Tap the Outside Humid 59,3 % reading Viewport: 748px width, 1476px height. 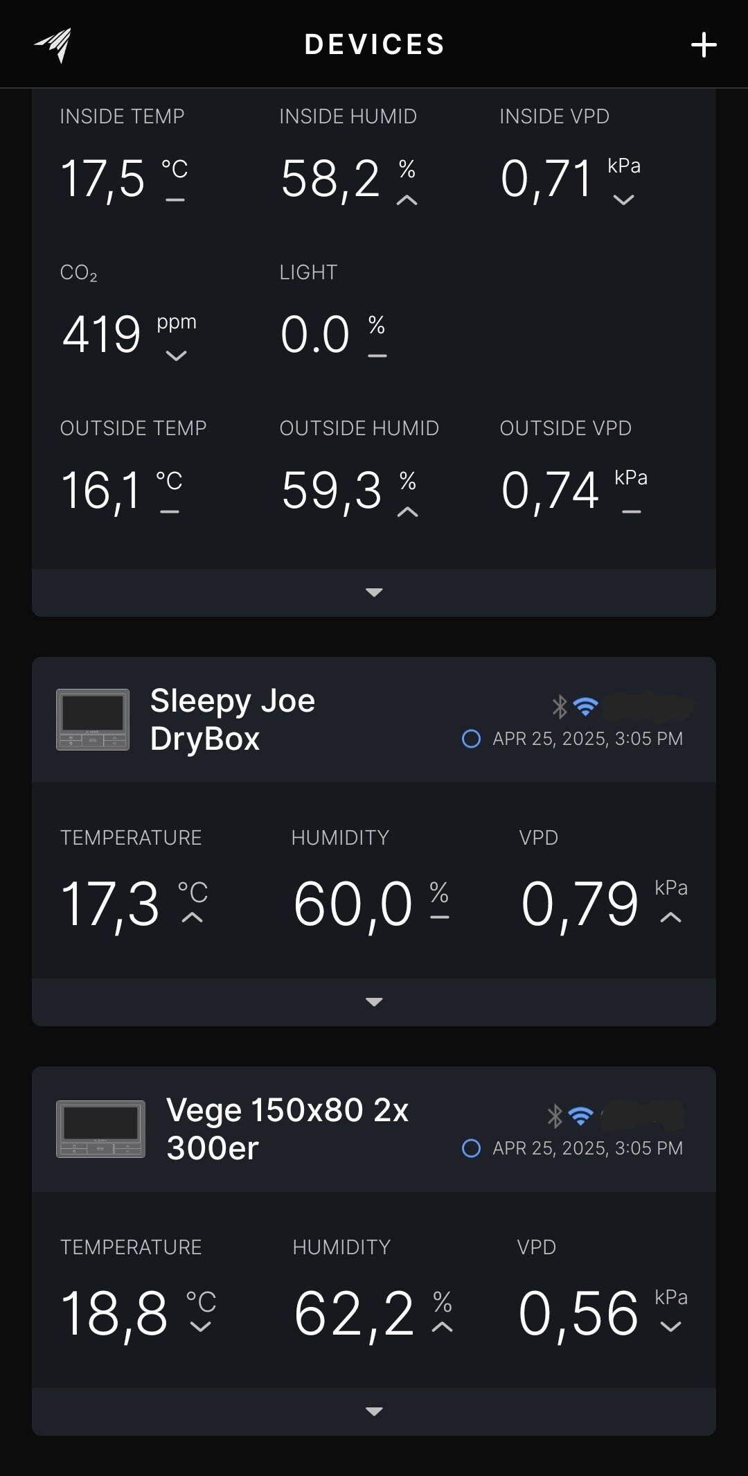[x=332, y=491]
